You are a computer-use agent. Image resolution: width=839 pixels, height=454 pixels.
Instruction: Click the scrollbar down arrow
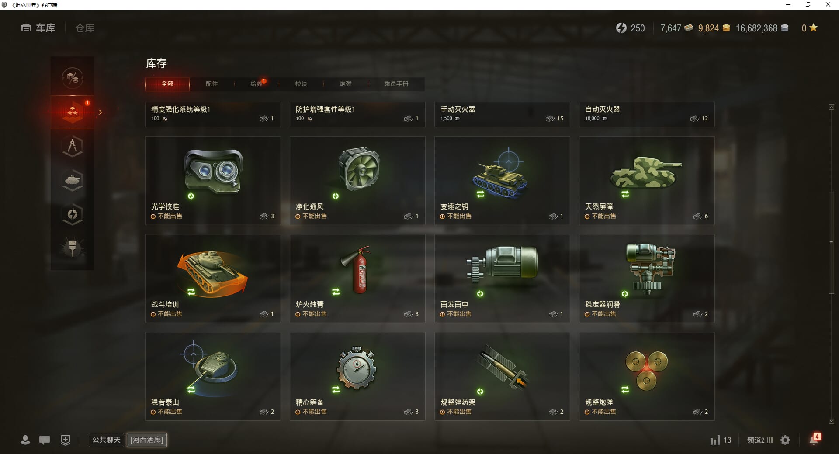(x=831, y=421)
